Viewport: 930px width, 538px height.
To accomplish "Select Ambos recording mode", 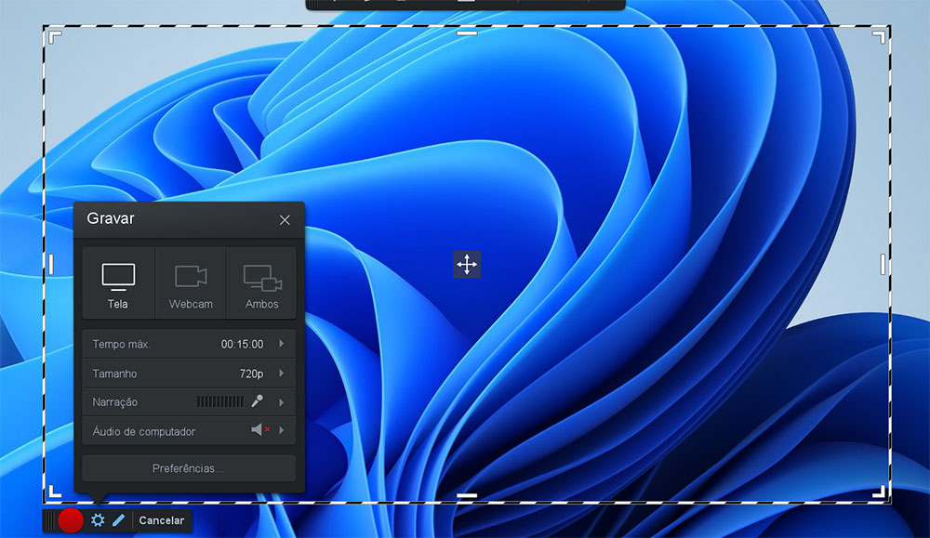I will pos(261,283).
